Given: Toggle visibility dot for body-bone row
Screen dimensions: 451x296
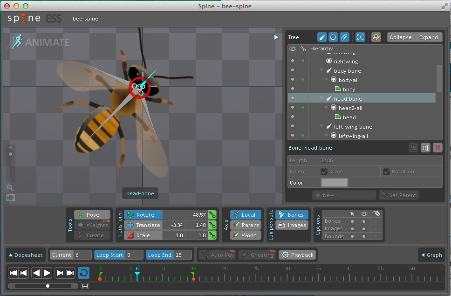Looking at the screenshot, I should point(293,70).
